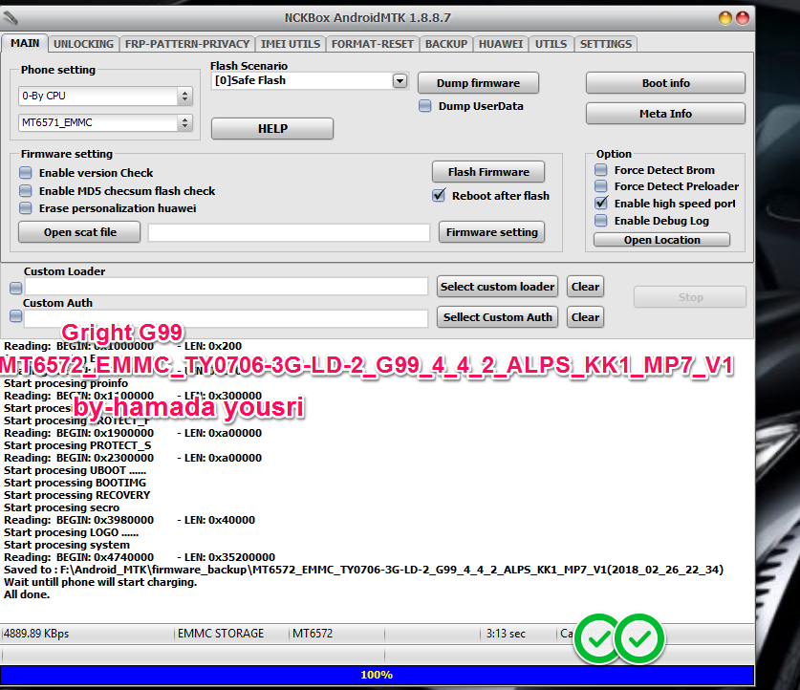Click EMMC STORAGE in status bar
This screenshot has width=800, height=690.
coord(221,634)
